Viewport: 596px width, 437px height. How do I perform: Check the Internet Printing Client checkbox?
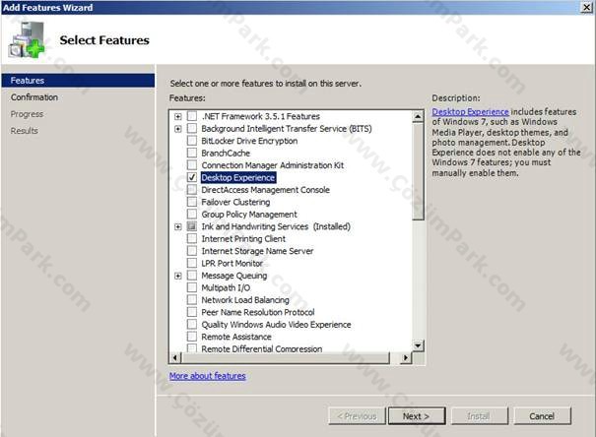[192, 239]
